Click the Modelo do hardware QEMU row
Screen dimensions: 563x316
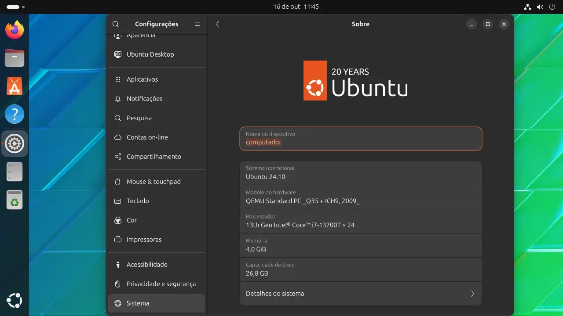coord(361,197)
